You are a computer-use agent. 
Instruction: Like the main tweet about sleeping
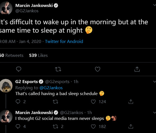(x=98, y=69)
